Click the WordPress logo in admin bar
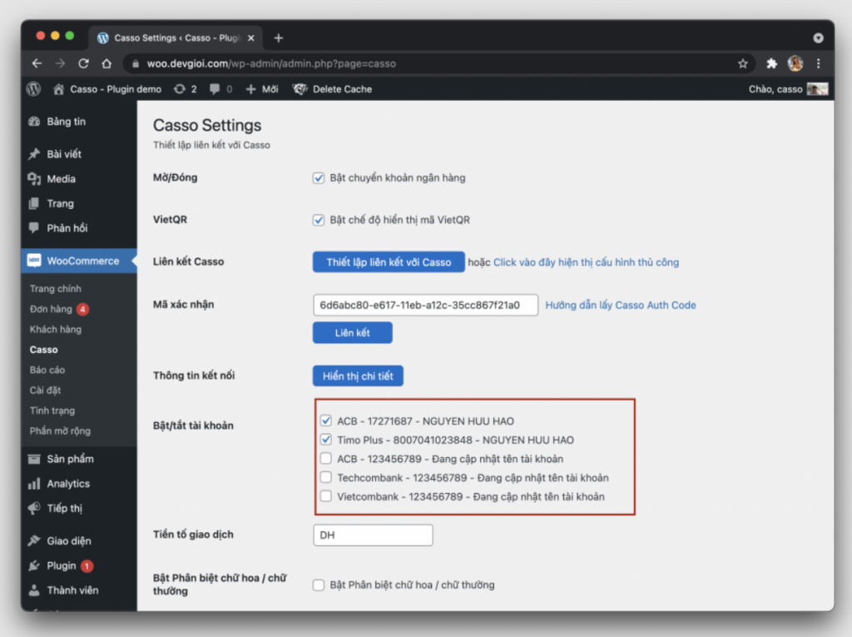This screenshot has width=852, height=637. 33,88
